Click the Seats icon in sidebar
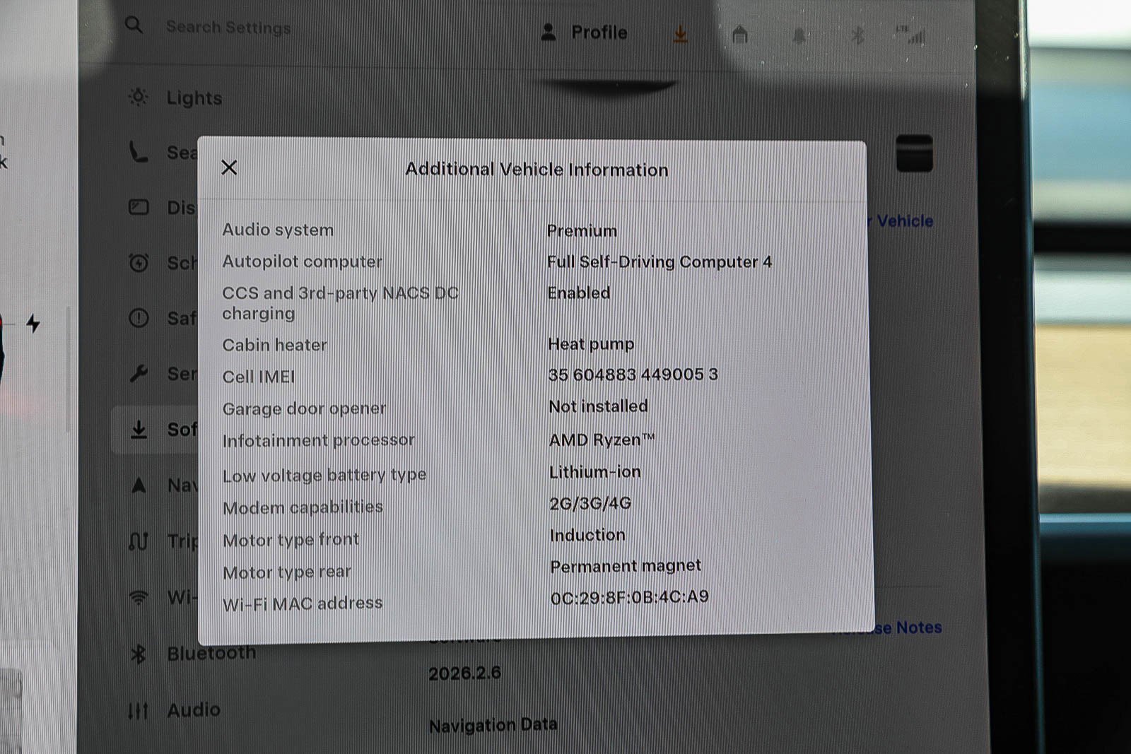The image size is (1131, 754). (x=139, y=151)
